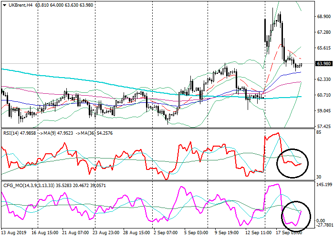Click the 13 Aug 2019 date label

(x=15, y=233)
